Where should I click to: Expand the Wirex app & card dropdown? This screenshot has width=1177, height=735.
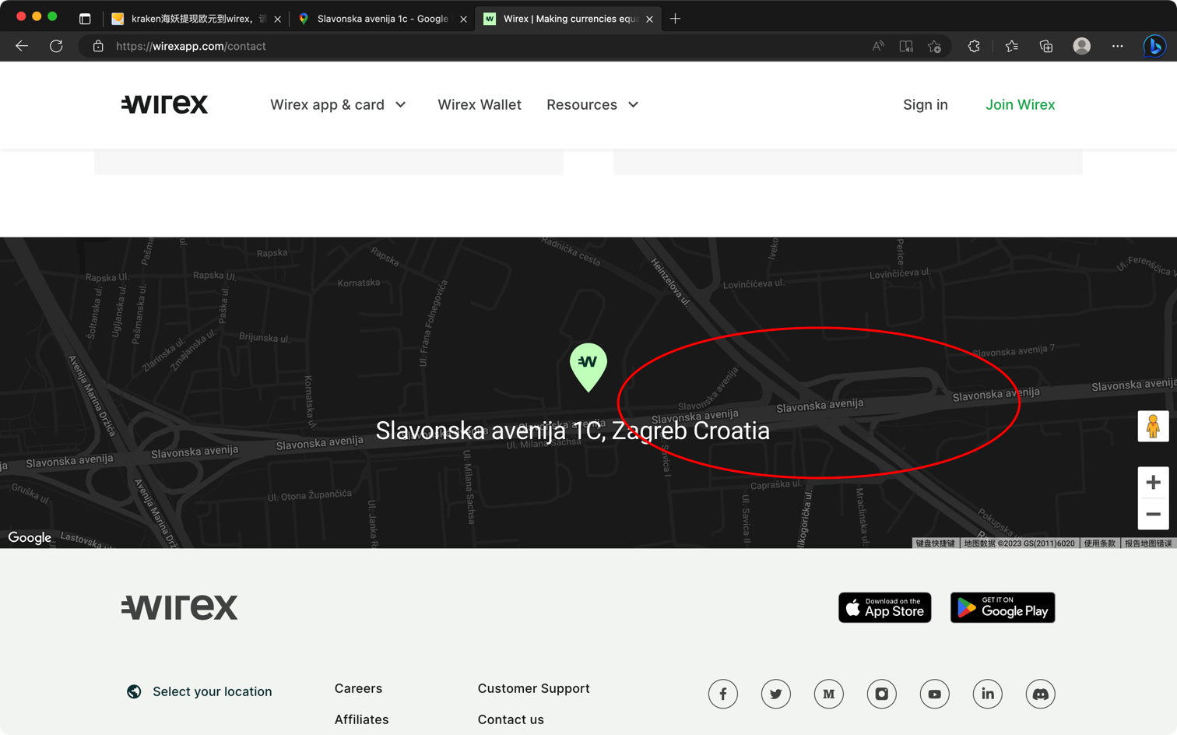pyautogui.click(x=339, y=104)
